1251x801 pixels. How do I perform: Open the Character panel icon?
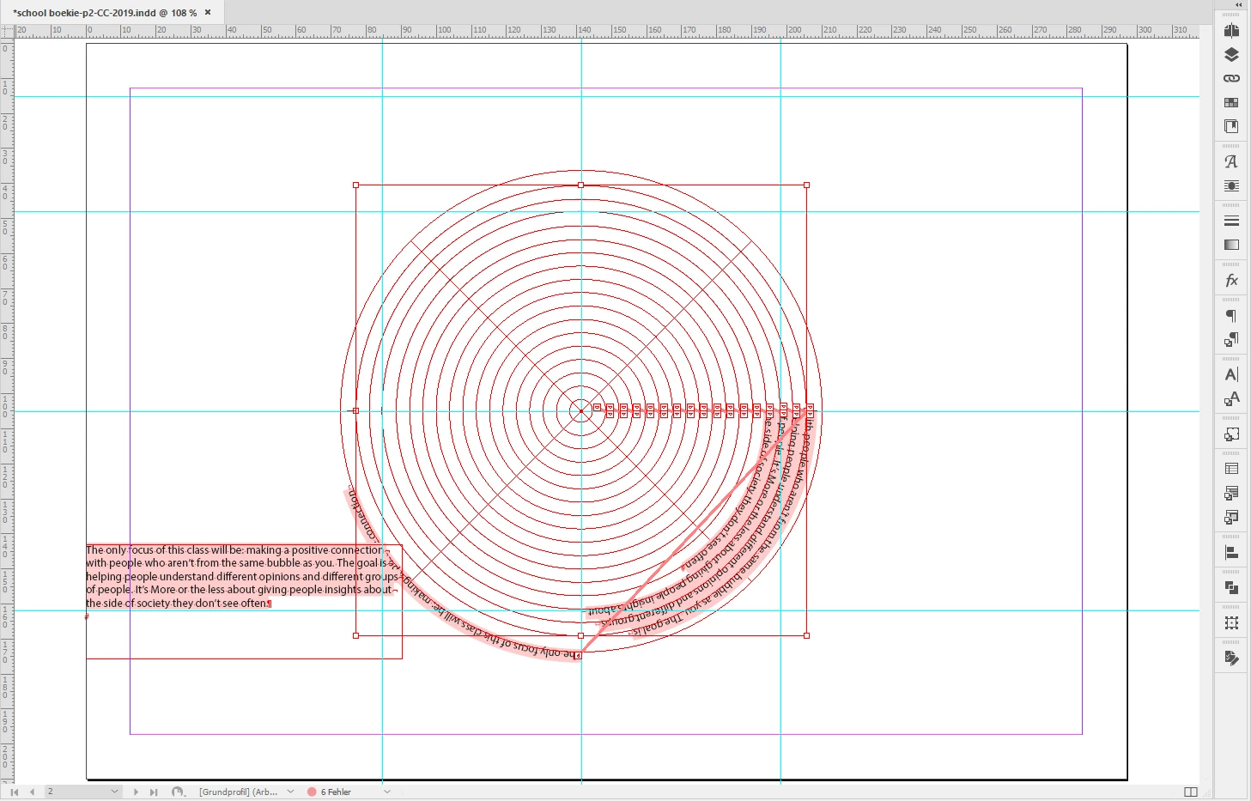tap(1231, 374)
